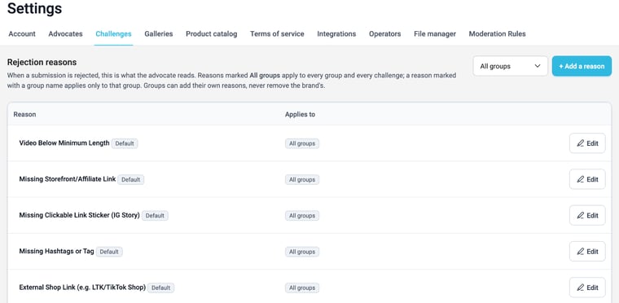Click Default badge beside Video Below Minimum Length
This screenshot has width=619, height=303.
[x=125, y=144]
